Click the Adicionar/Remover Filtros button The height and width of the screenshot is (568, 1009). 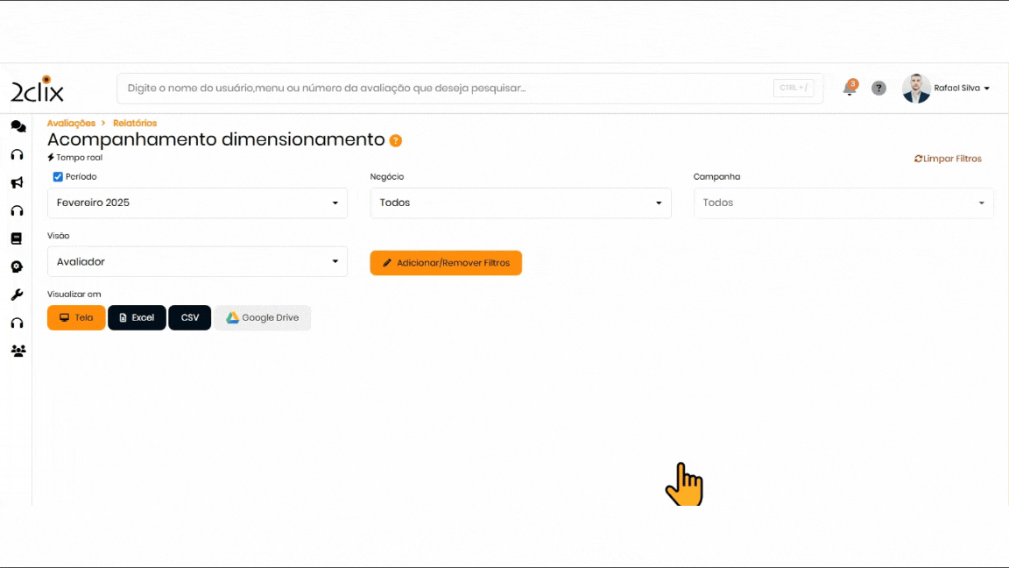(446, 263)
